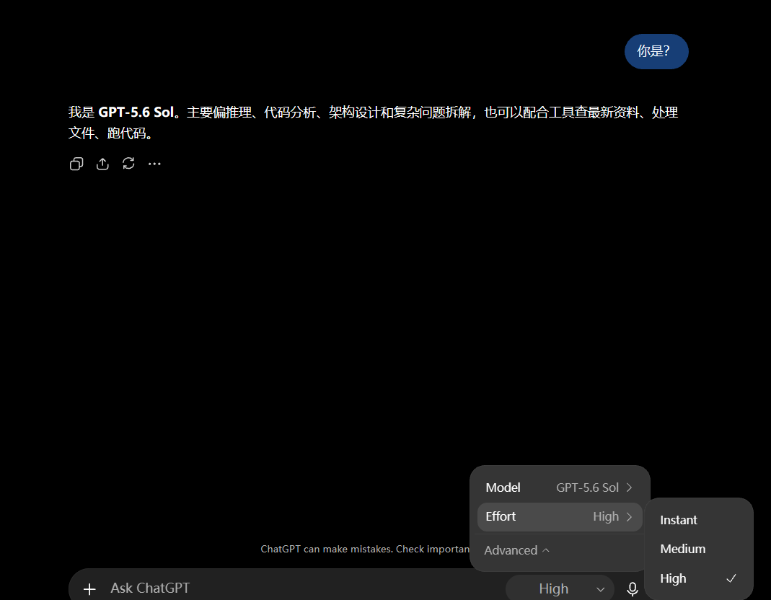Regenerate the assistant response
The image size is (771, 600).
128,163
